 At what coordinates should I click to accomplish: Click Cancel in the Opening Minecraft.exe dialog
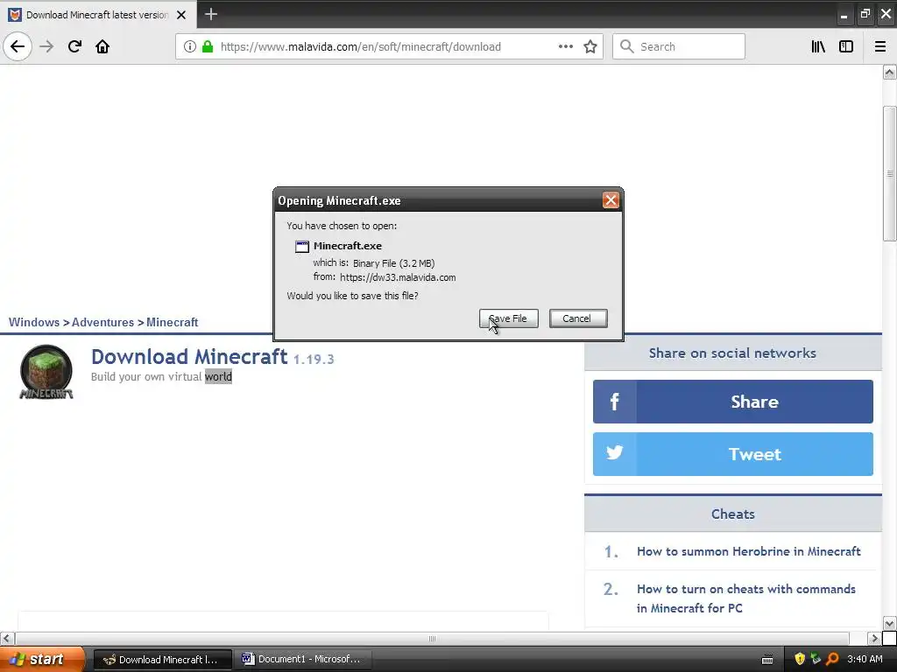pyautogui.click(x=578, y=318)
